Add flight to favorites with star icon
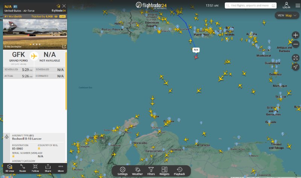The height and width of the screenshot is (178, 301). point(58,6)
